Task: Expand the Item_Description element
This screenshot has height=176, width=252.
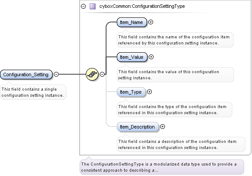Action: click(163, 127)
